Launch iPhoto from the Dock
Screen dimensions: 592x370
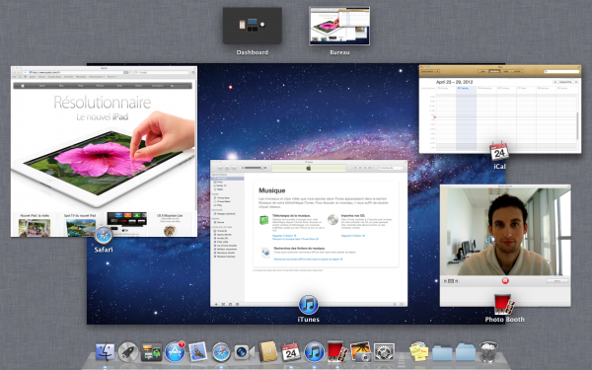coord(361,352)
